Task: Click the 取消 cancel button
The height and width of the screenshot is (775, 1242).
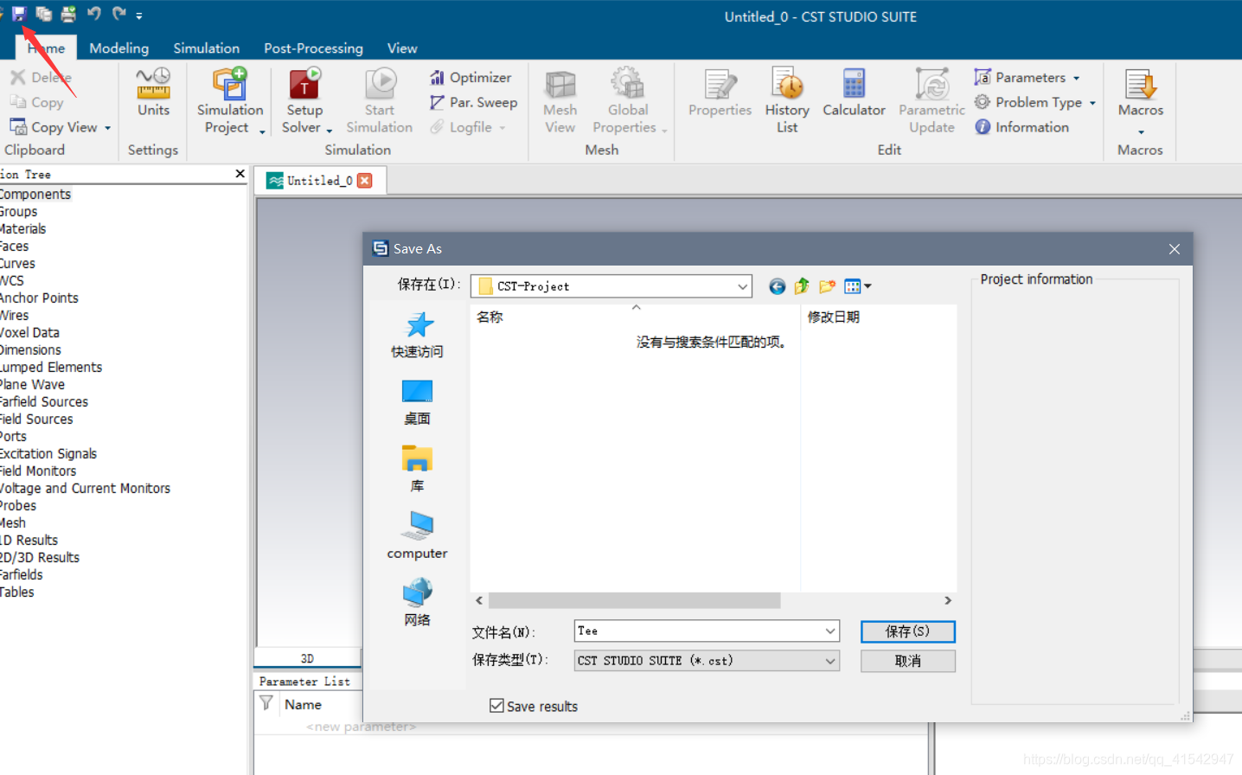Action: coord(908,661)
